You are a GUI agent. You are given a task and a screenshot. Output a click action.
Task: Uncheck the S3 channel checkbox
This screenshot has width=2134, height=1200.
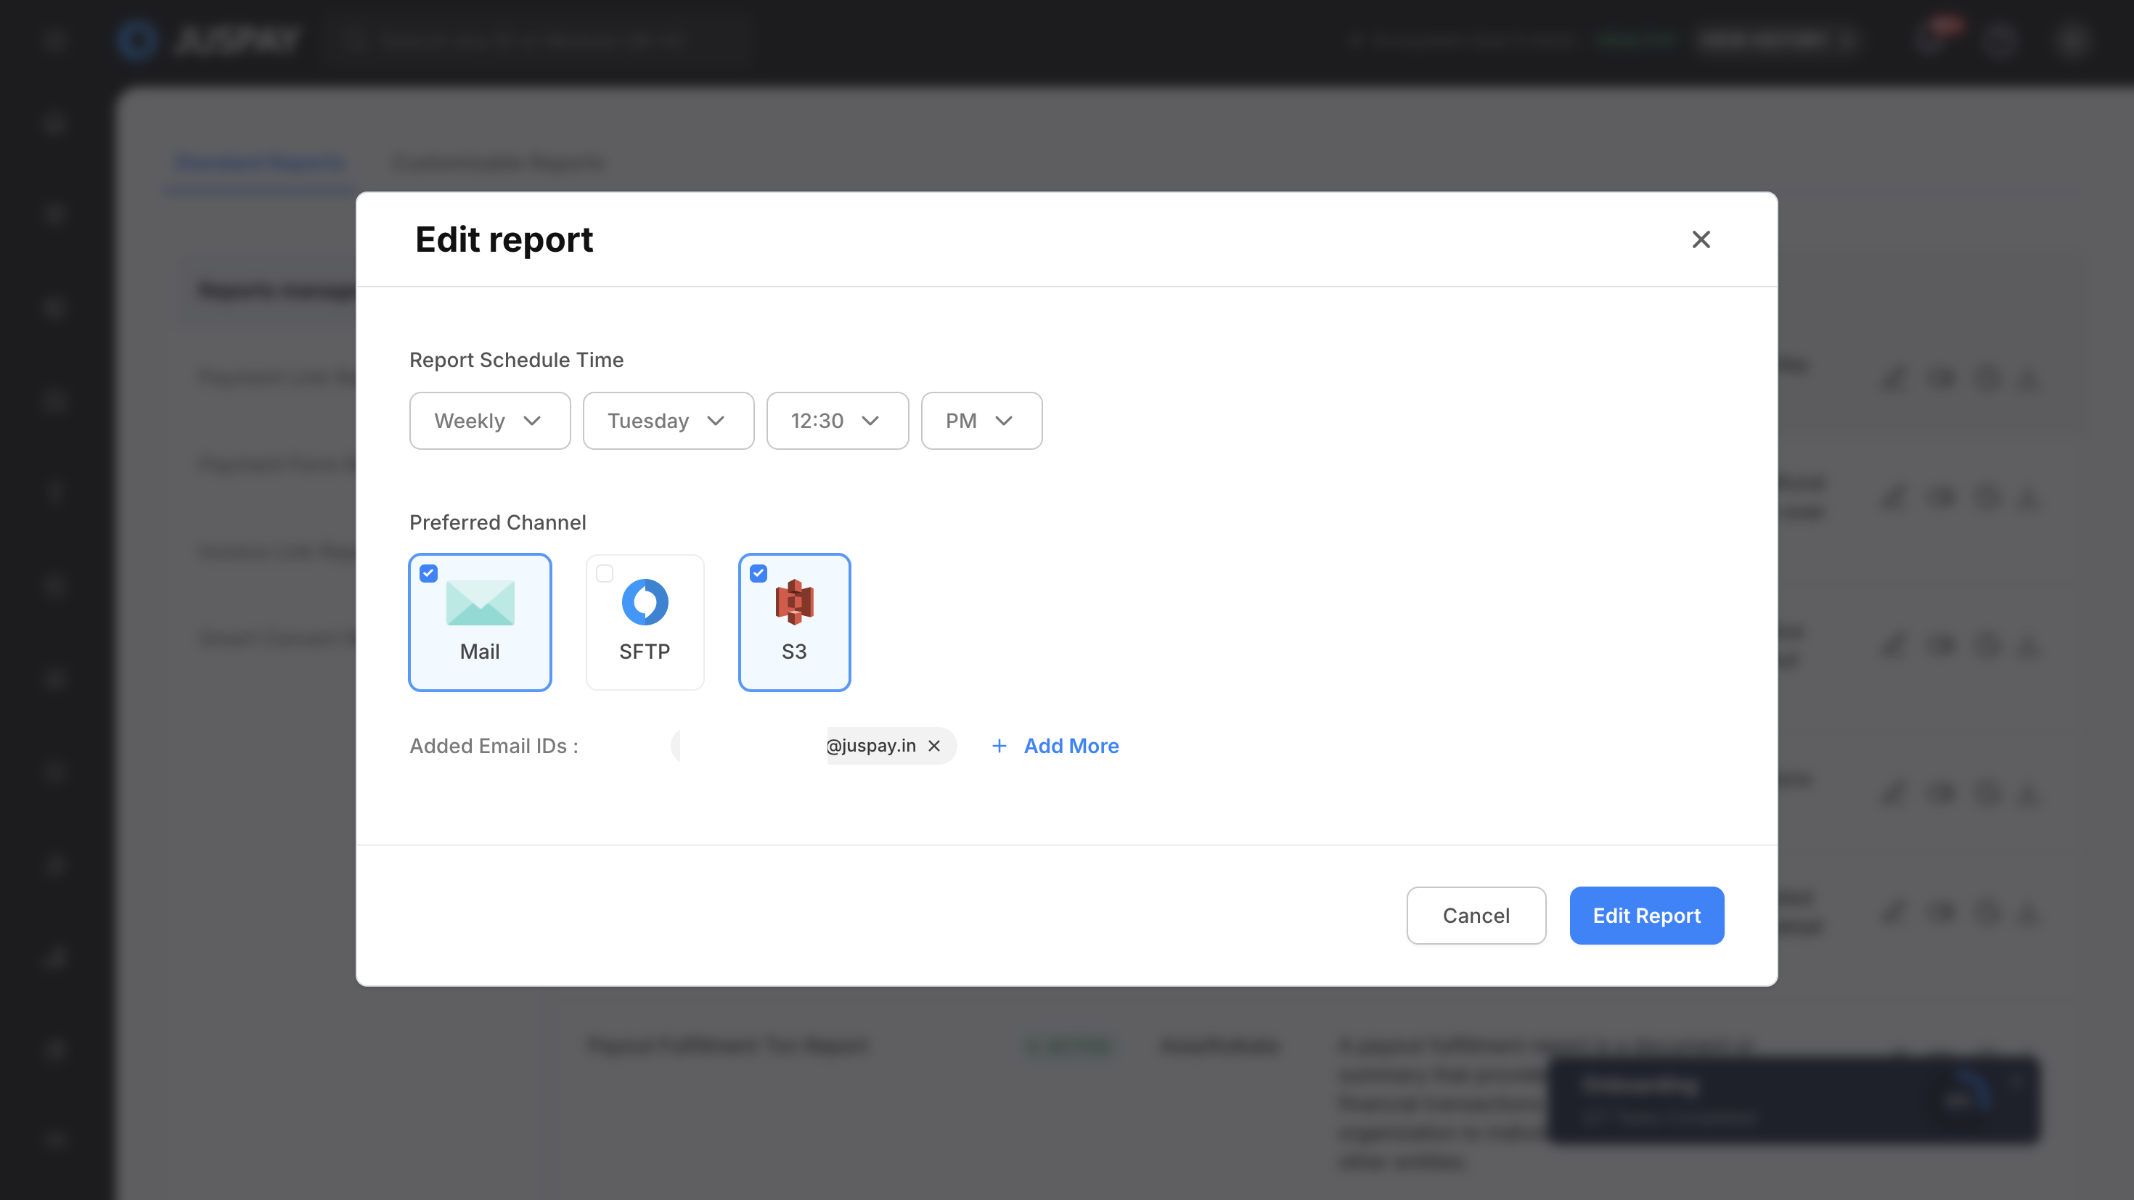point(758,573)
